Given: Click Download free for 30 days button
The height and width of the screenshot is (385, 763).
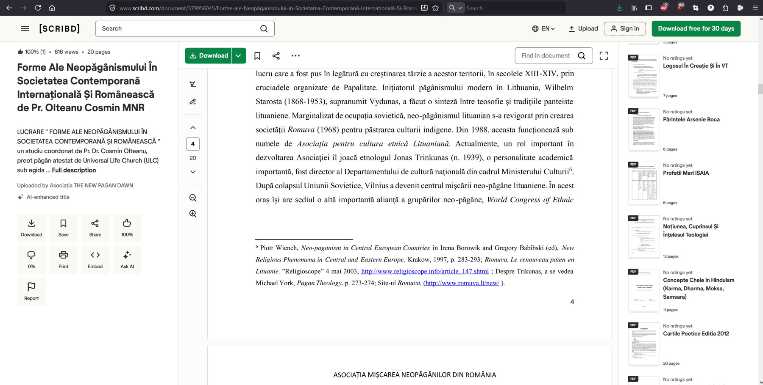Looking at the screenshot, I should pos(696,29).
